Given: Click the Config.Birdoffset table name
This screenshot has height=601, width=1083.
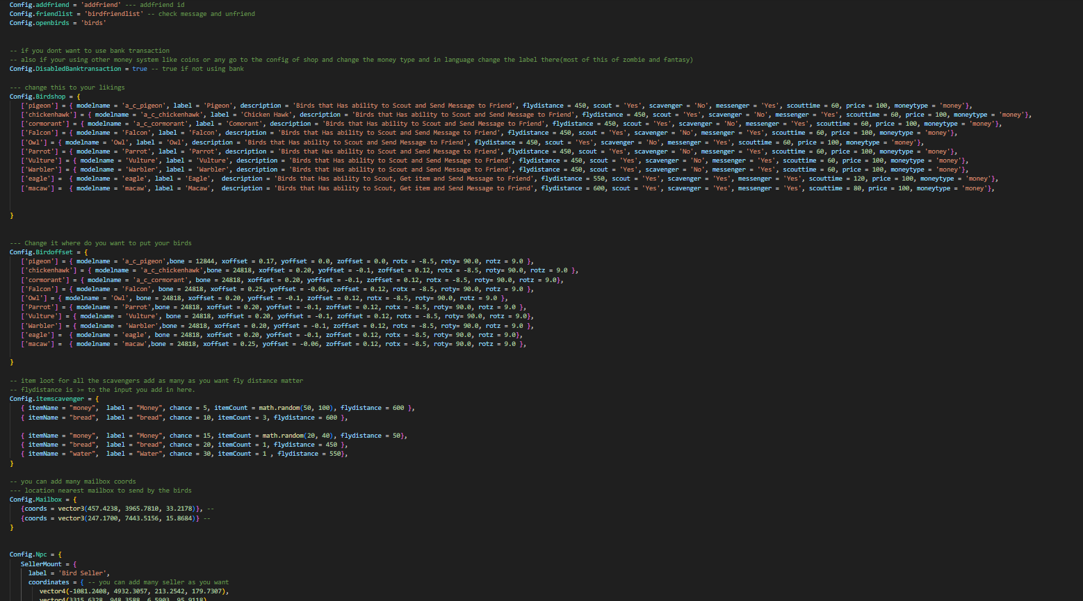Looking at the screenshot, I should pyautogui.click(x=41, y=252).
